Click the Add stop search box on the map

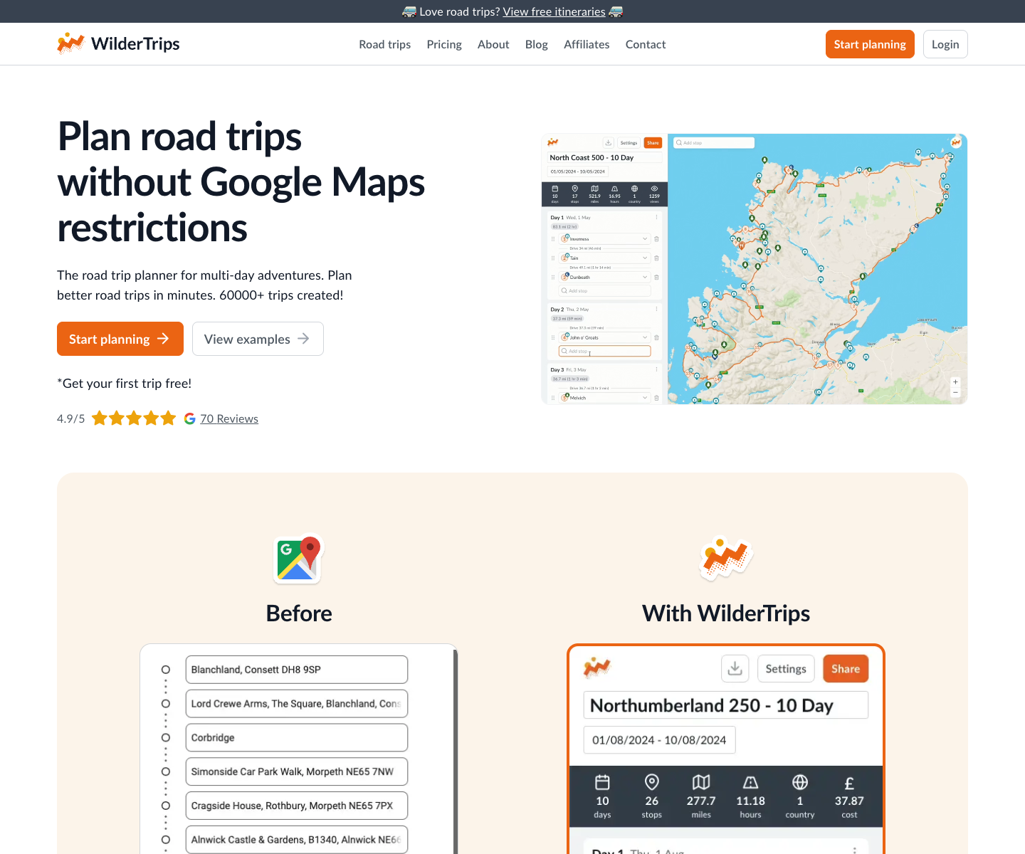click(x=714, y=142)
